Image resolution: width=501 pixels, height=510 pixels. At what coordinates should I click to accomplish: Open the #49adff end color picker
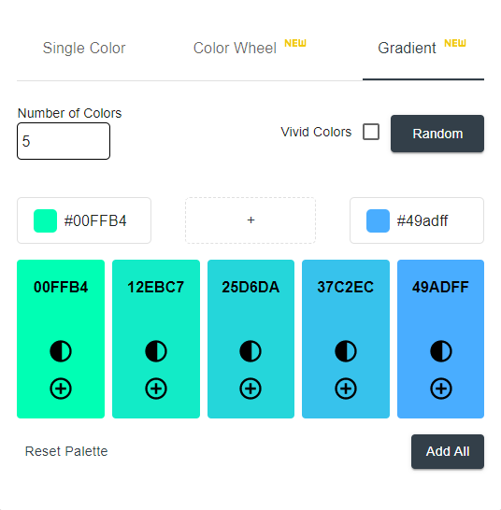click(x=417, y=220)
